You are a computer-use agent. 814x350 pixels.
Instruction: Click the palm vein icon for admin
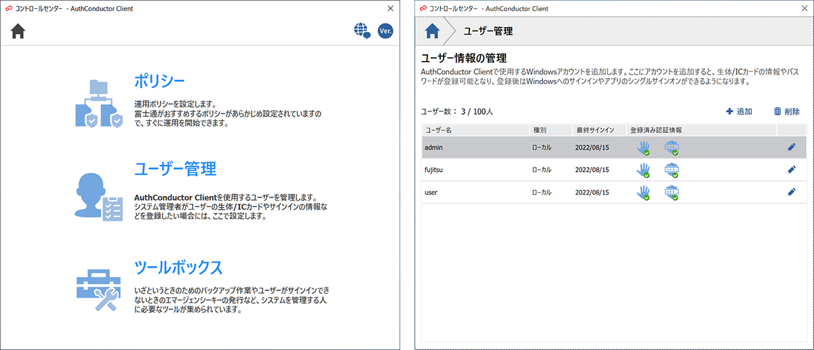[643, 147]
